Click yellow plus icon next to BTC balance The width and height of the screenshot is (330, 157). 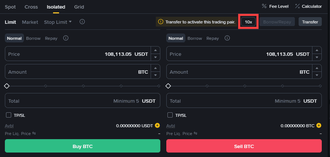(319, 126)
